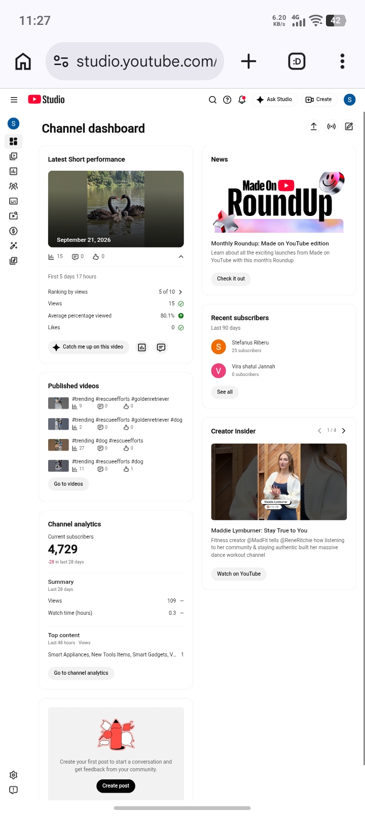365x817 pixels.
Task: Click the Check it out button
Action: point(231,279)
